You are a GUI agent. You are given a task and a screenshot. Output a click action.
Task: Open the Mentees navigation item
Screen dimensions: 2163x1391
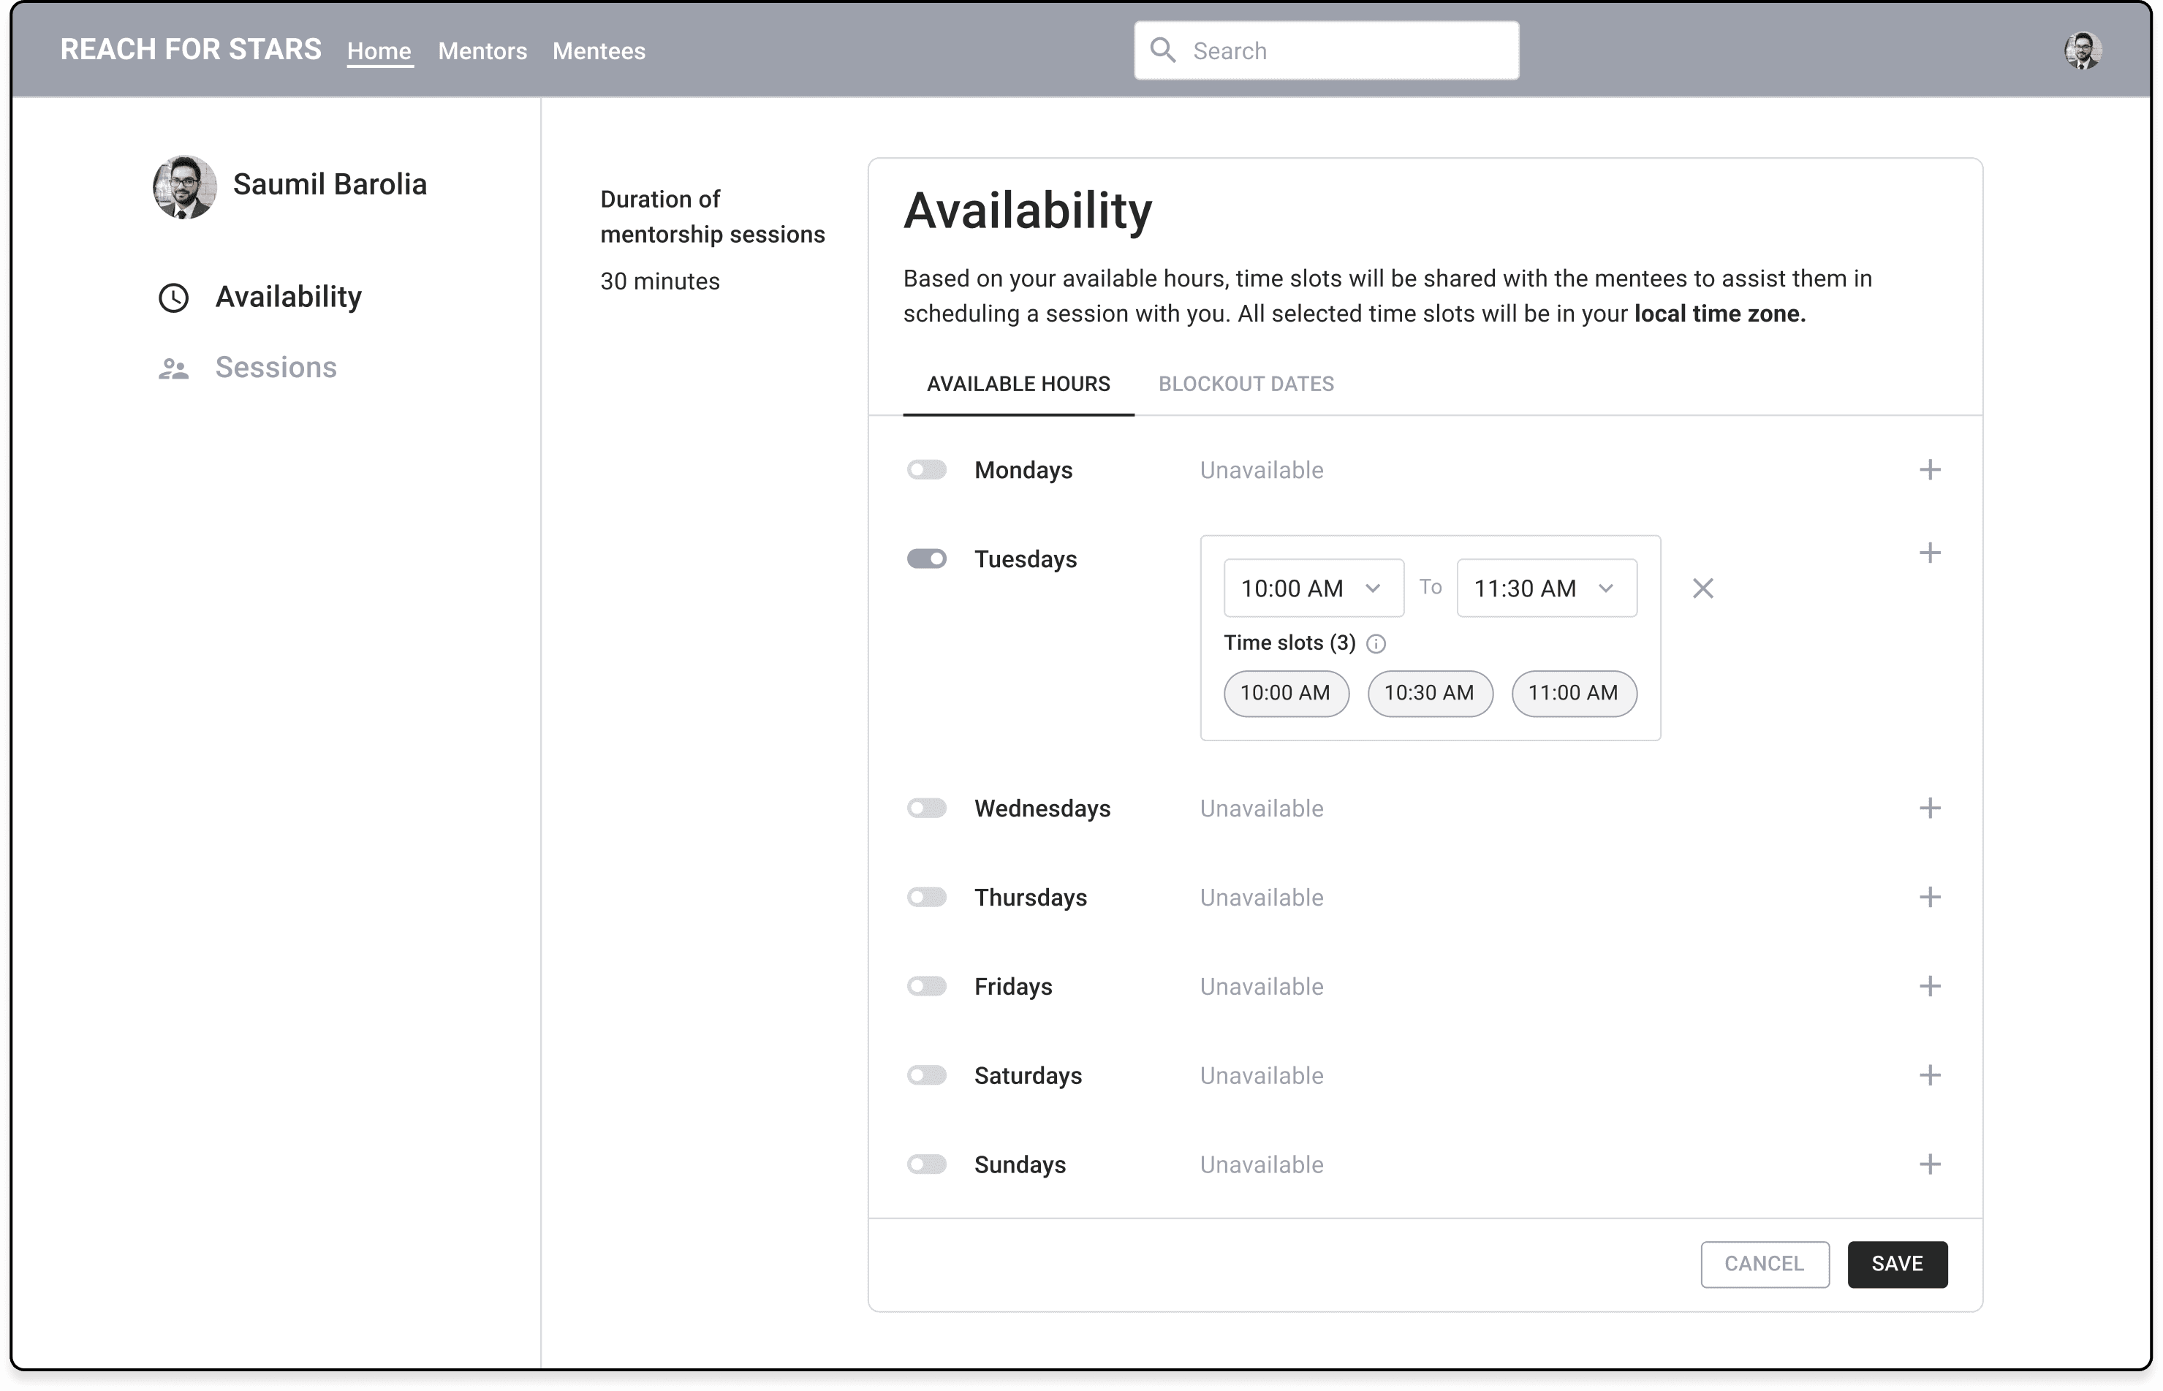coord(599,51)
